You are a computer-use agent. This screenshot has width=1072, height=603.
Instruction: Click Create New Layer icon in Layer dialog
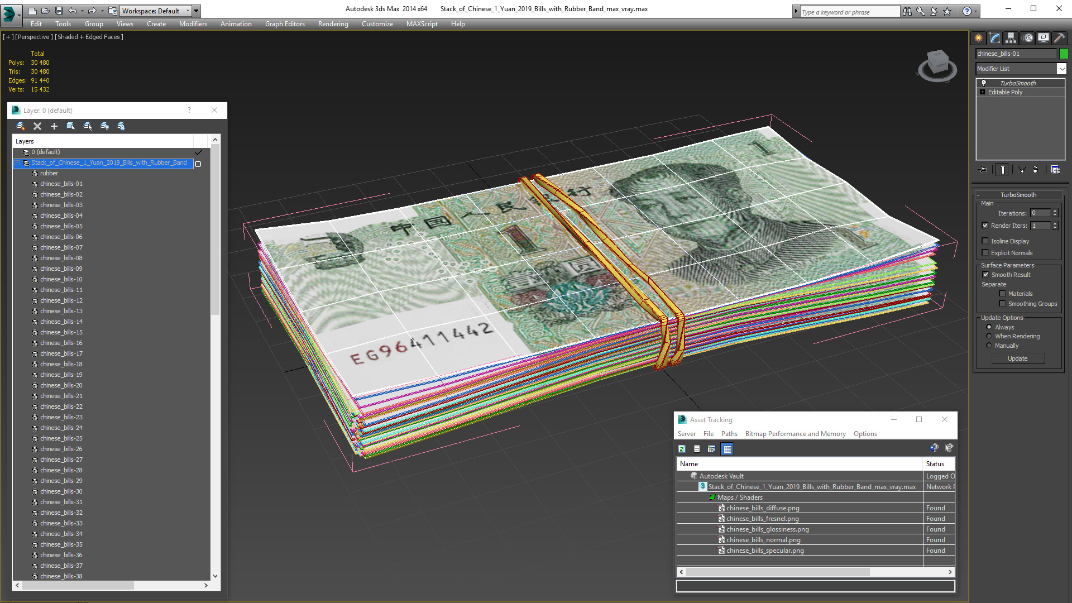tap(21, 126)
